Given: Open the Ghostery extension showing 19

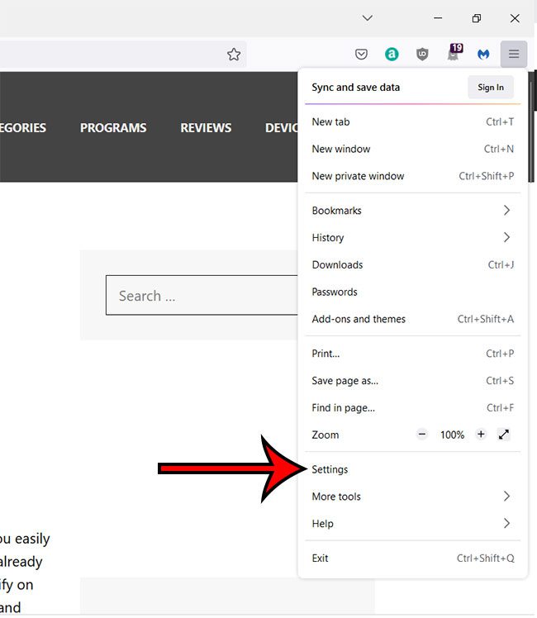Looking at the screenshot, I should point(454,52).
